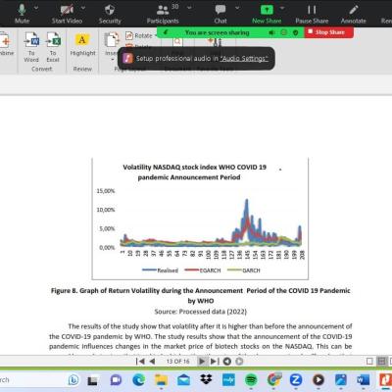The image size is (392, 392).
Task: Expand the arrow beside Participants
Action: [x=188, y=8]
